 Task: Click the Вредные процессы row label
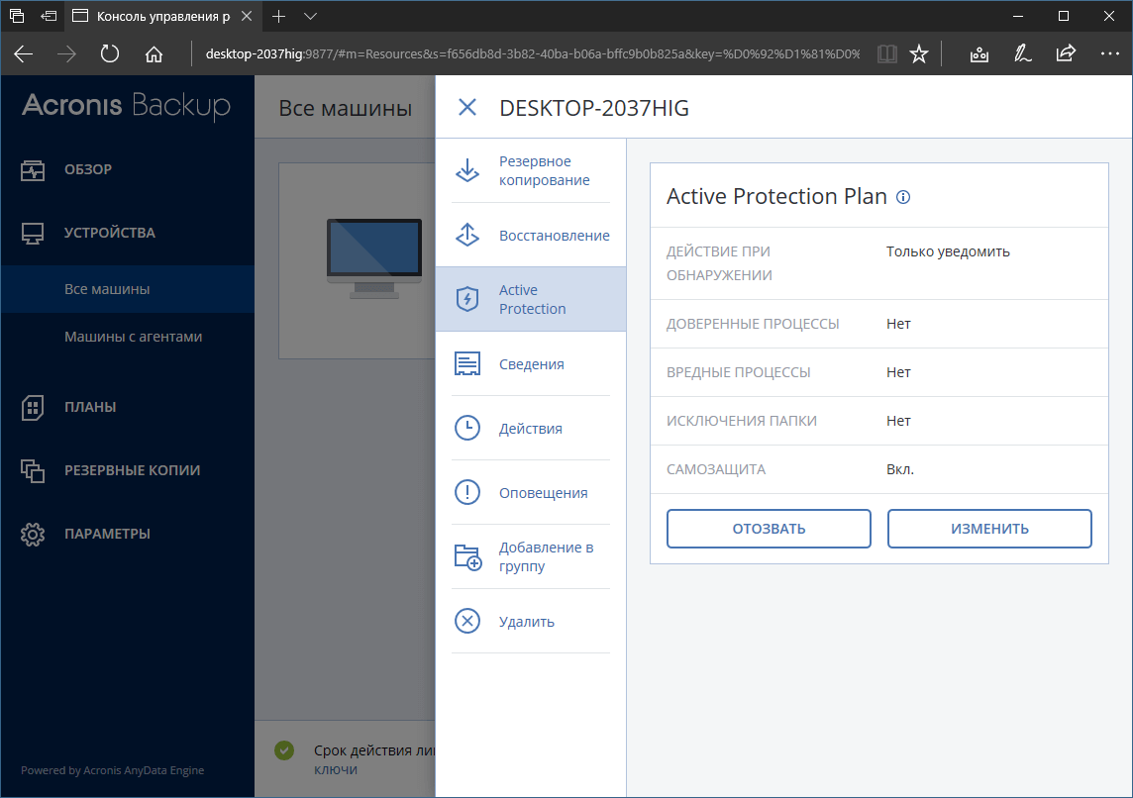[739, 372]
